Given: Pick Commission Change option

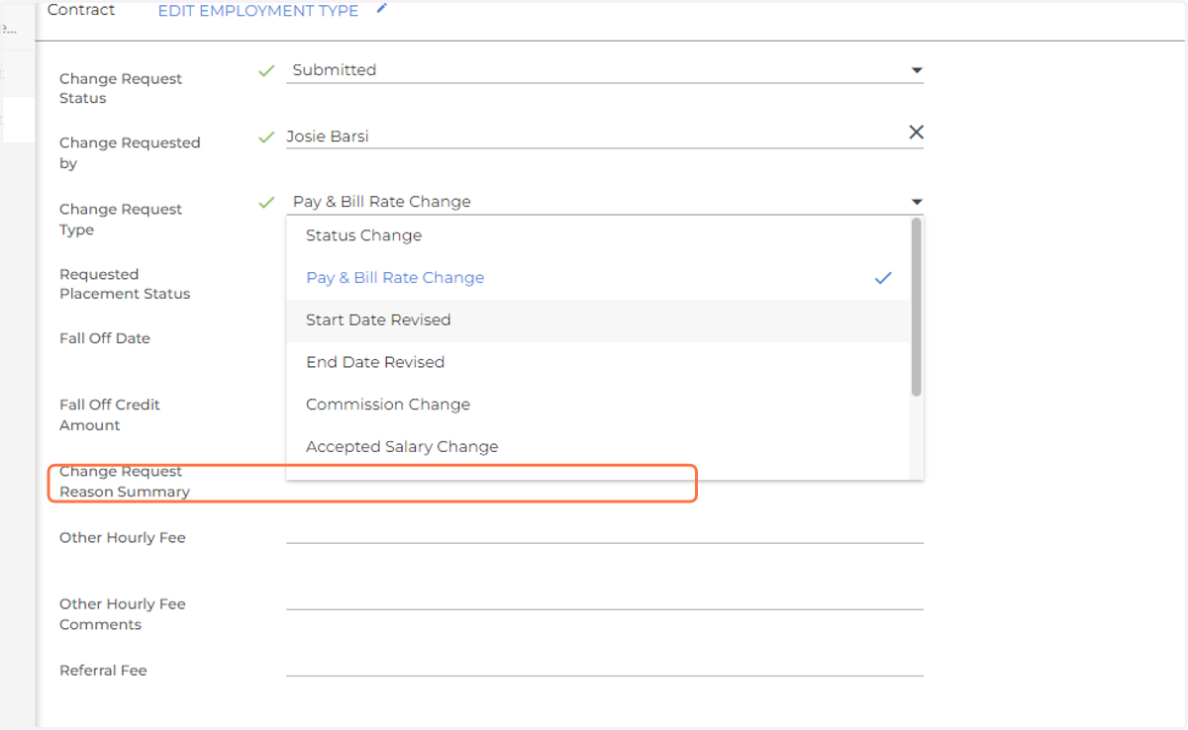Looking at the screenshot, I should pyautogui.click(x=598, y=405).
